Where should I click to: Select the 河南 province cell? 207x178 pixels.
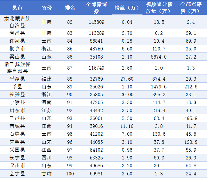[x=47, y=102]
